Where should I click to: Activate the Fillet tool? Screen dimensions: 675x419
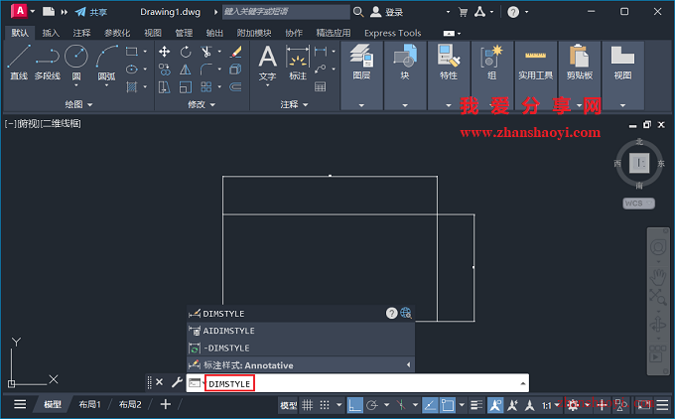(x=206, y=70)
